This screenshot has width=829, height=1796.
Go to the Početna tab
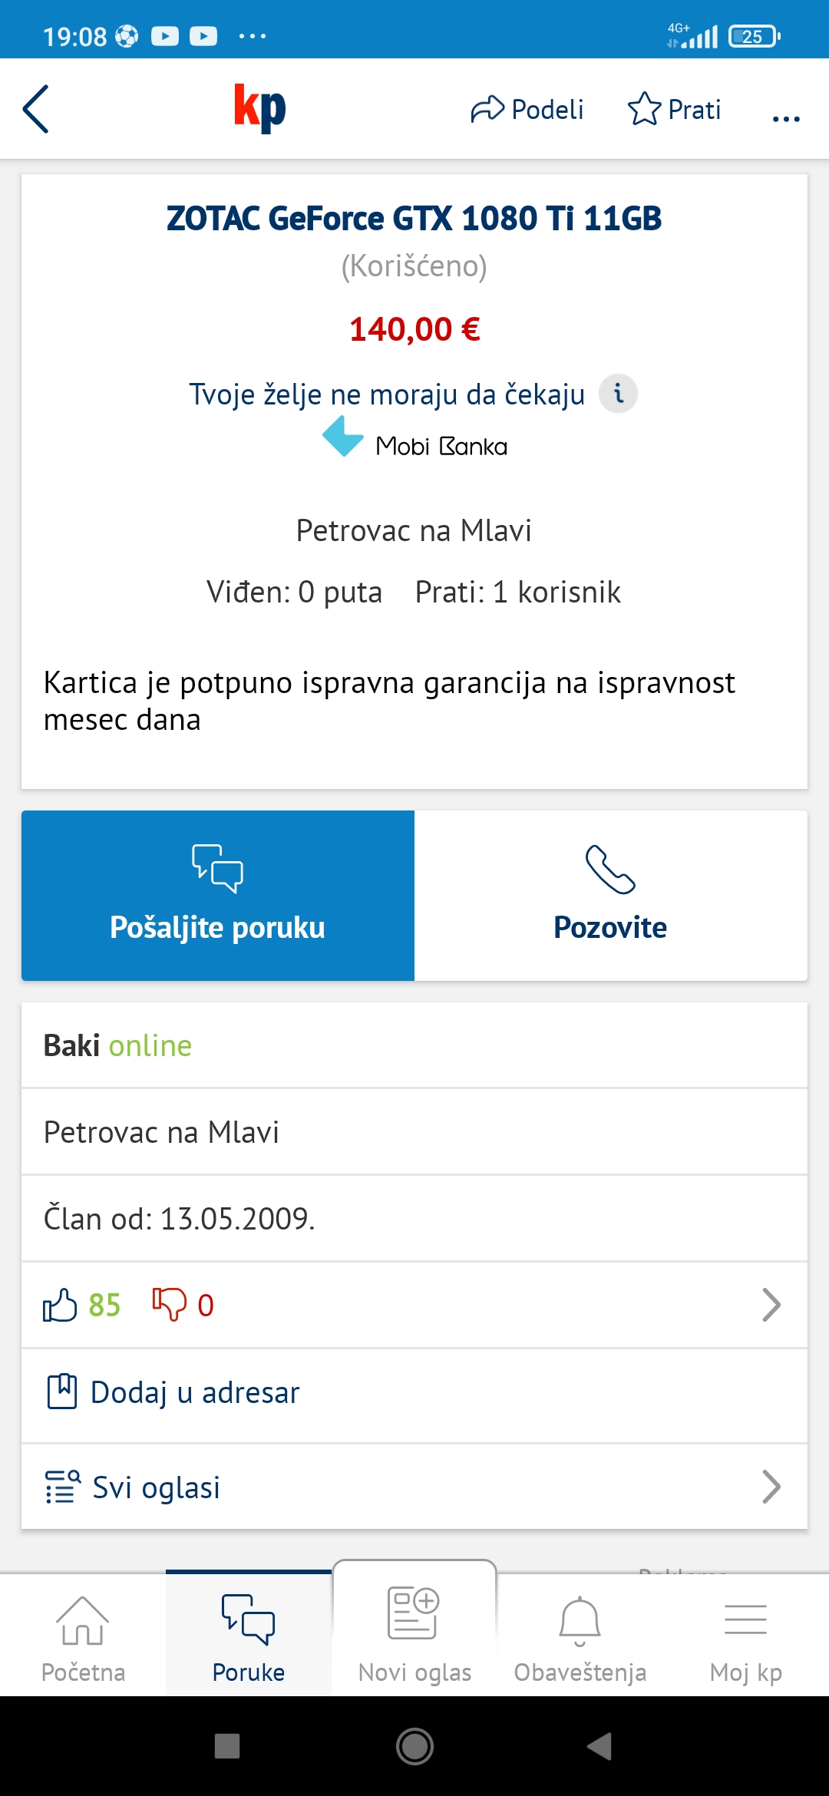83,1635
